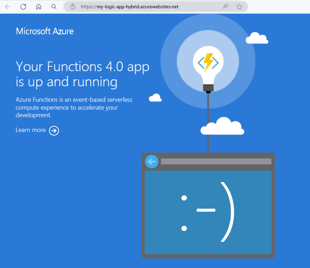Click the browser Back arrow

8,7
